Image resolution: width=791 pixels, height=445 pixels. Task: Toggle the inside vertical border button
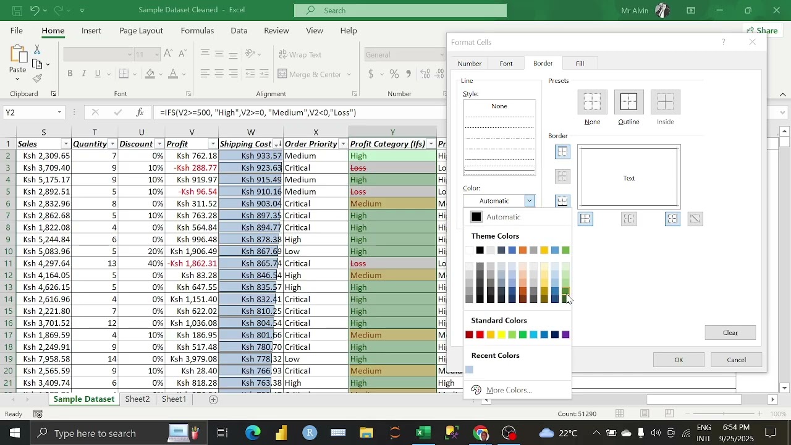628,219
